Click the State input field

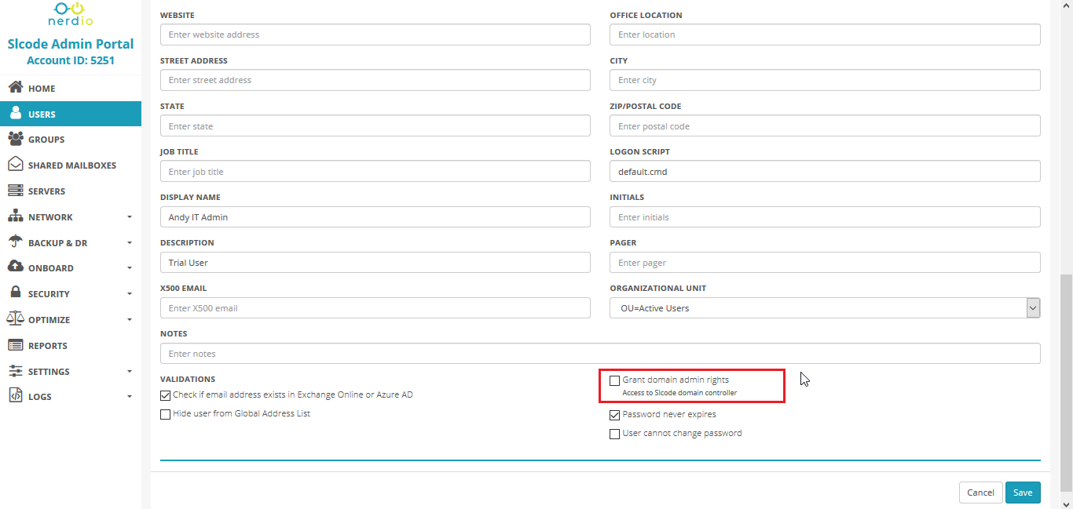pos(375,126)
